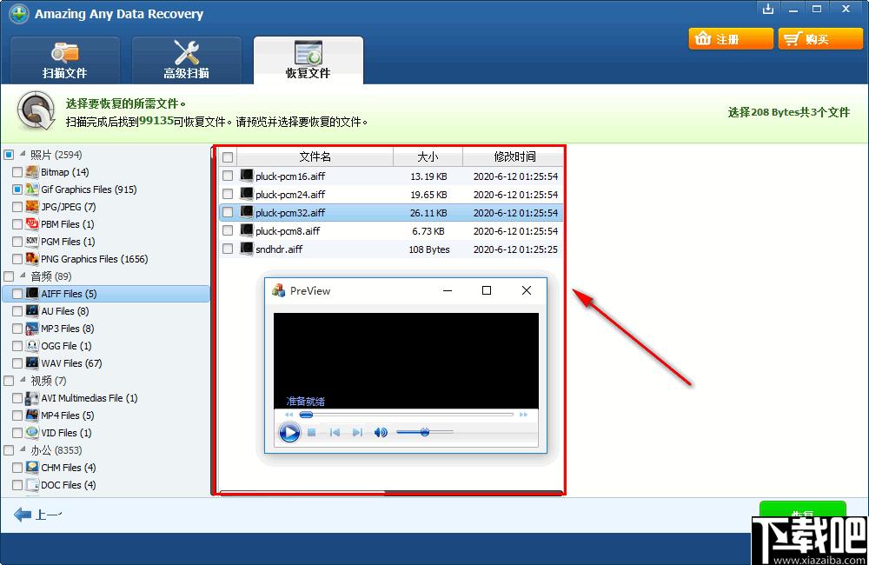Mute the PreView player speaker icon
The height and width of the screenshot is (565, 869).
click(381, 433)
